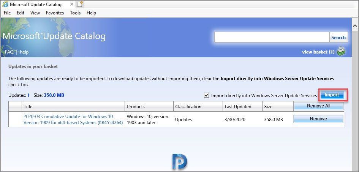Open the File menu
Screen dimensions: 359x172
[x=7, y=13]
